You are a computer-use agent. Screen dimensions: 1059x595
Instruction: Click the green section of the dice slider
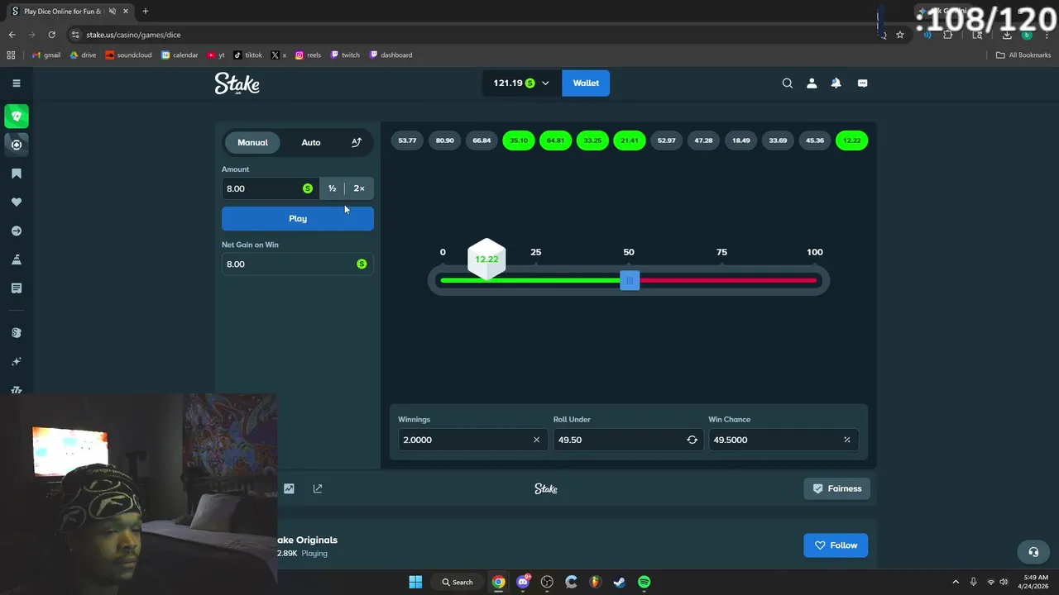(530, 281)
